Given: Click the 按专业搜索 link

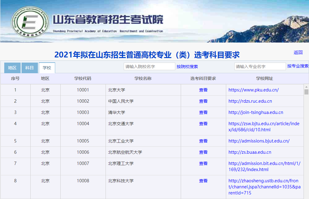Looking at the screenshot, I should click(x=298, y=66).
